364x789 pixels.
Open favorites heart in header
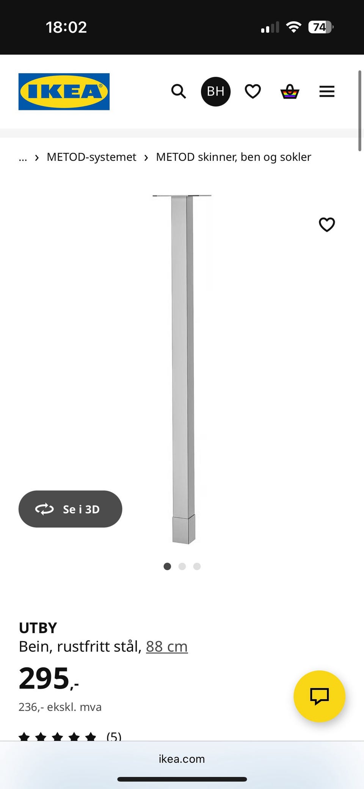253,91
